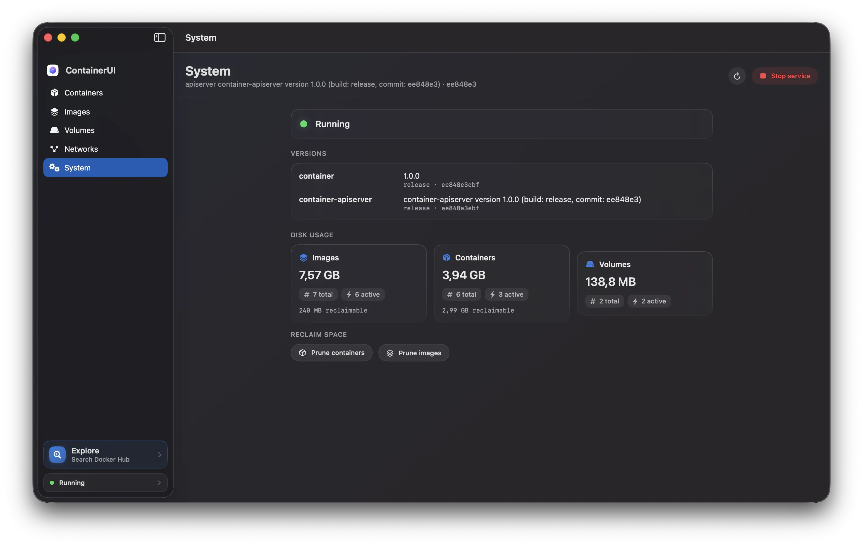Expand the Running status chevron
This screenshot has height=546, width=863.
point(159,483)
